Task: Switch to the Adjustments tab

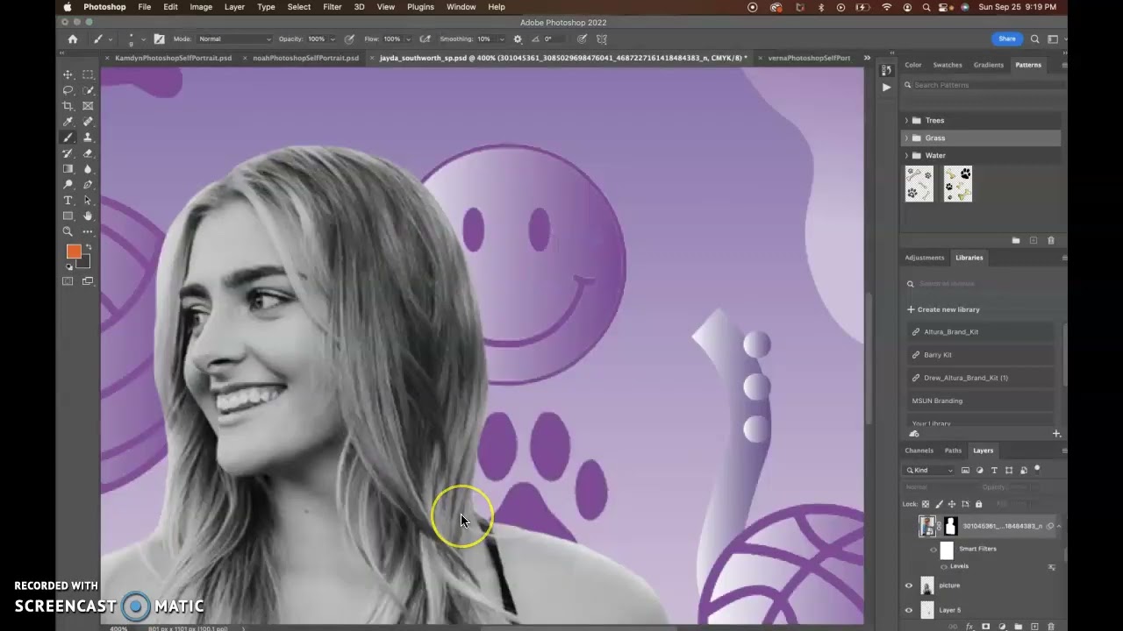Action: [925, 258]
